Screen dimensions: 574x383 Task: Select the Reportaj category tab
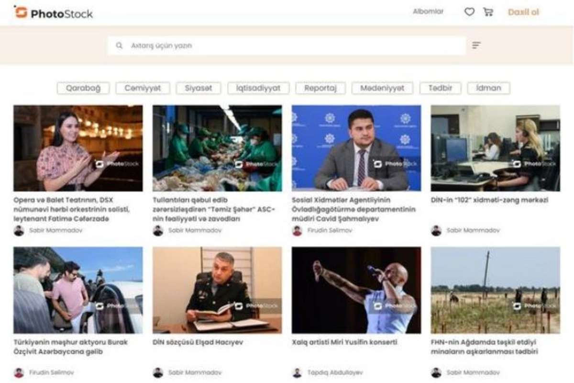tap(320, 88)
